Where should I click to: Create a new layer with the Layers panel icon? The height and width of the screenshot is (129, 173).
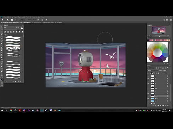click(x=166, y=105)
